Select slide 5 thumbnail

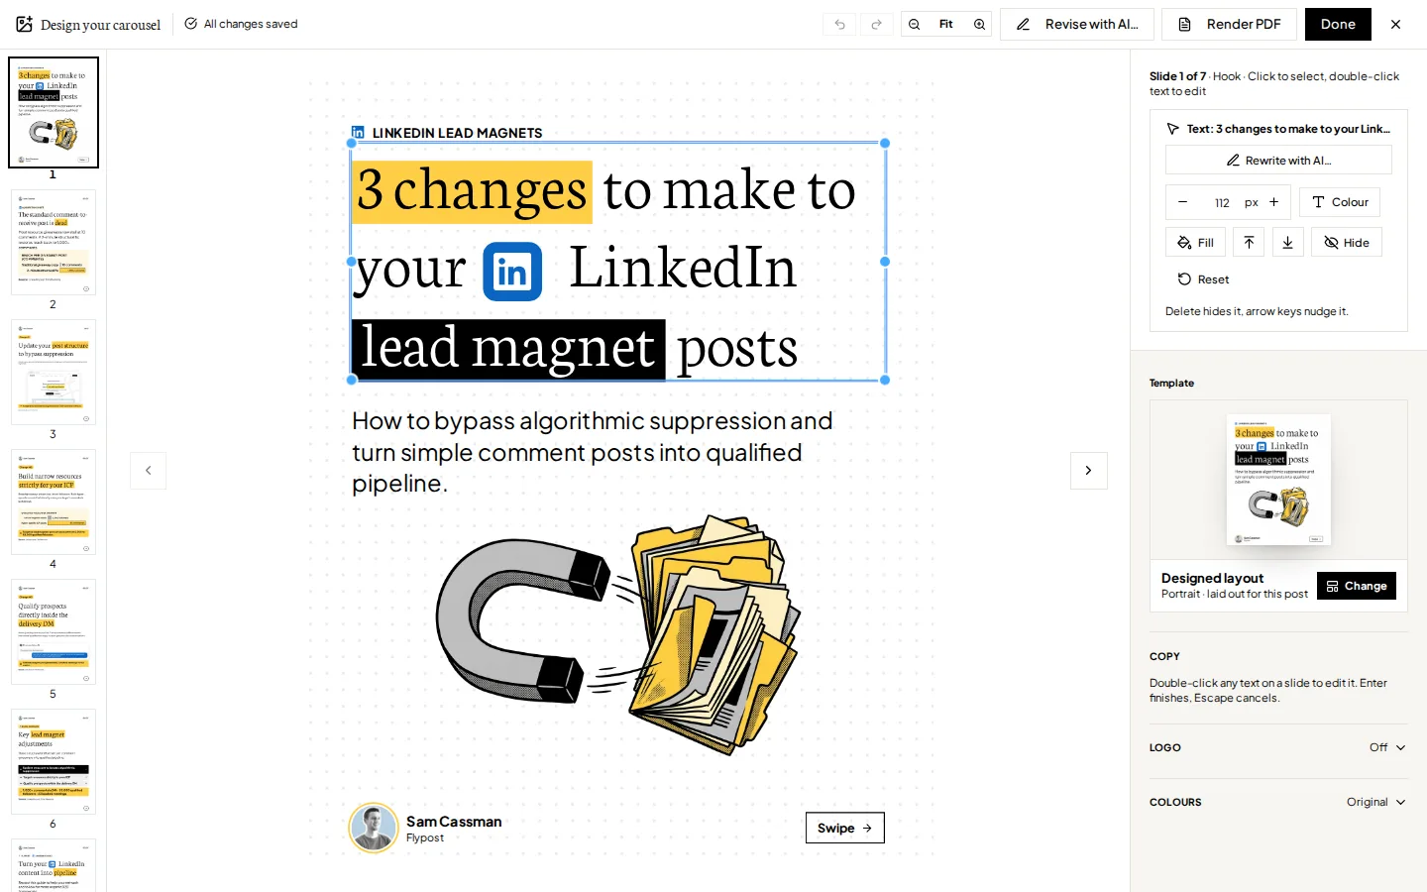pos(54,631)
